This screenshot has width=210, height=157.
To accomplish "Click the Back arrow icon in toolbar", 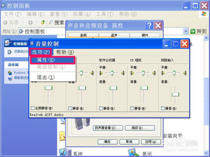I will [5, 23].
